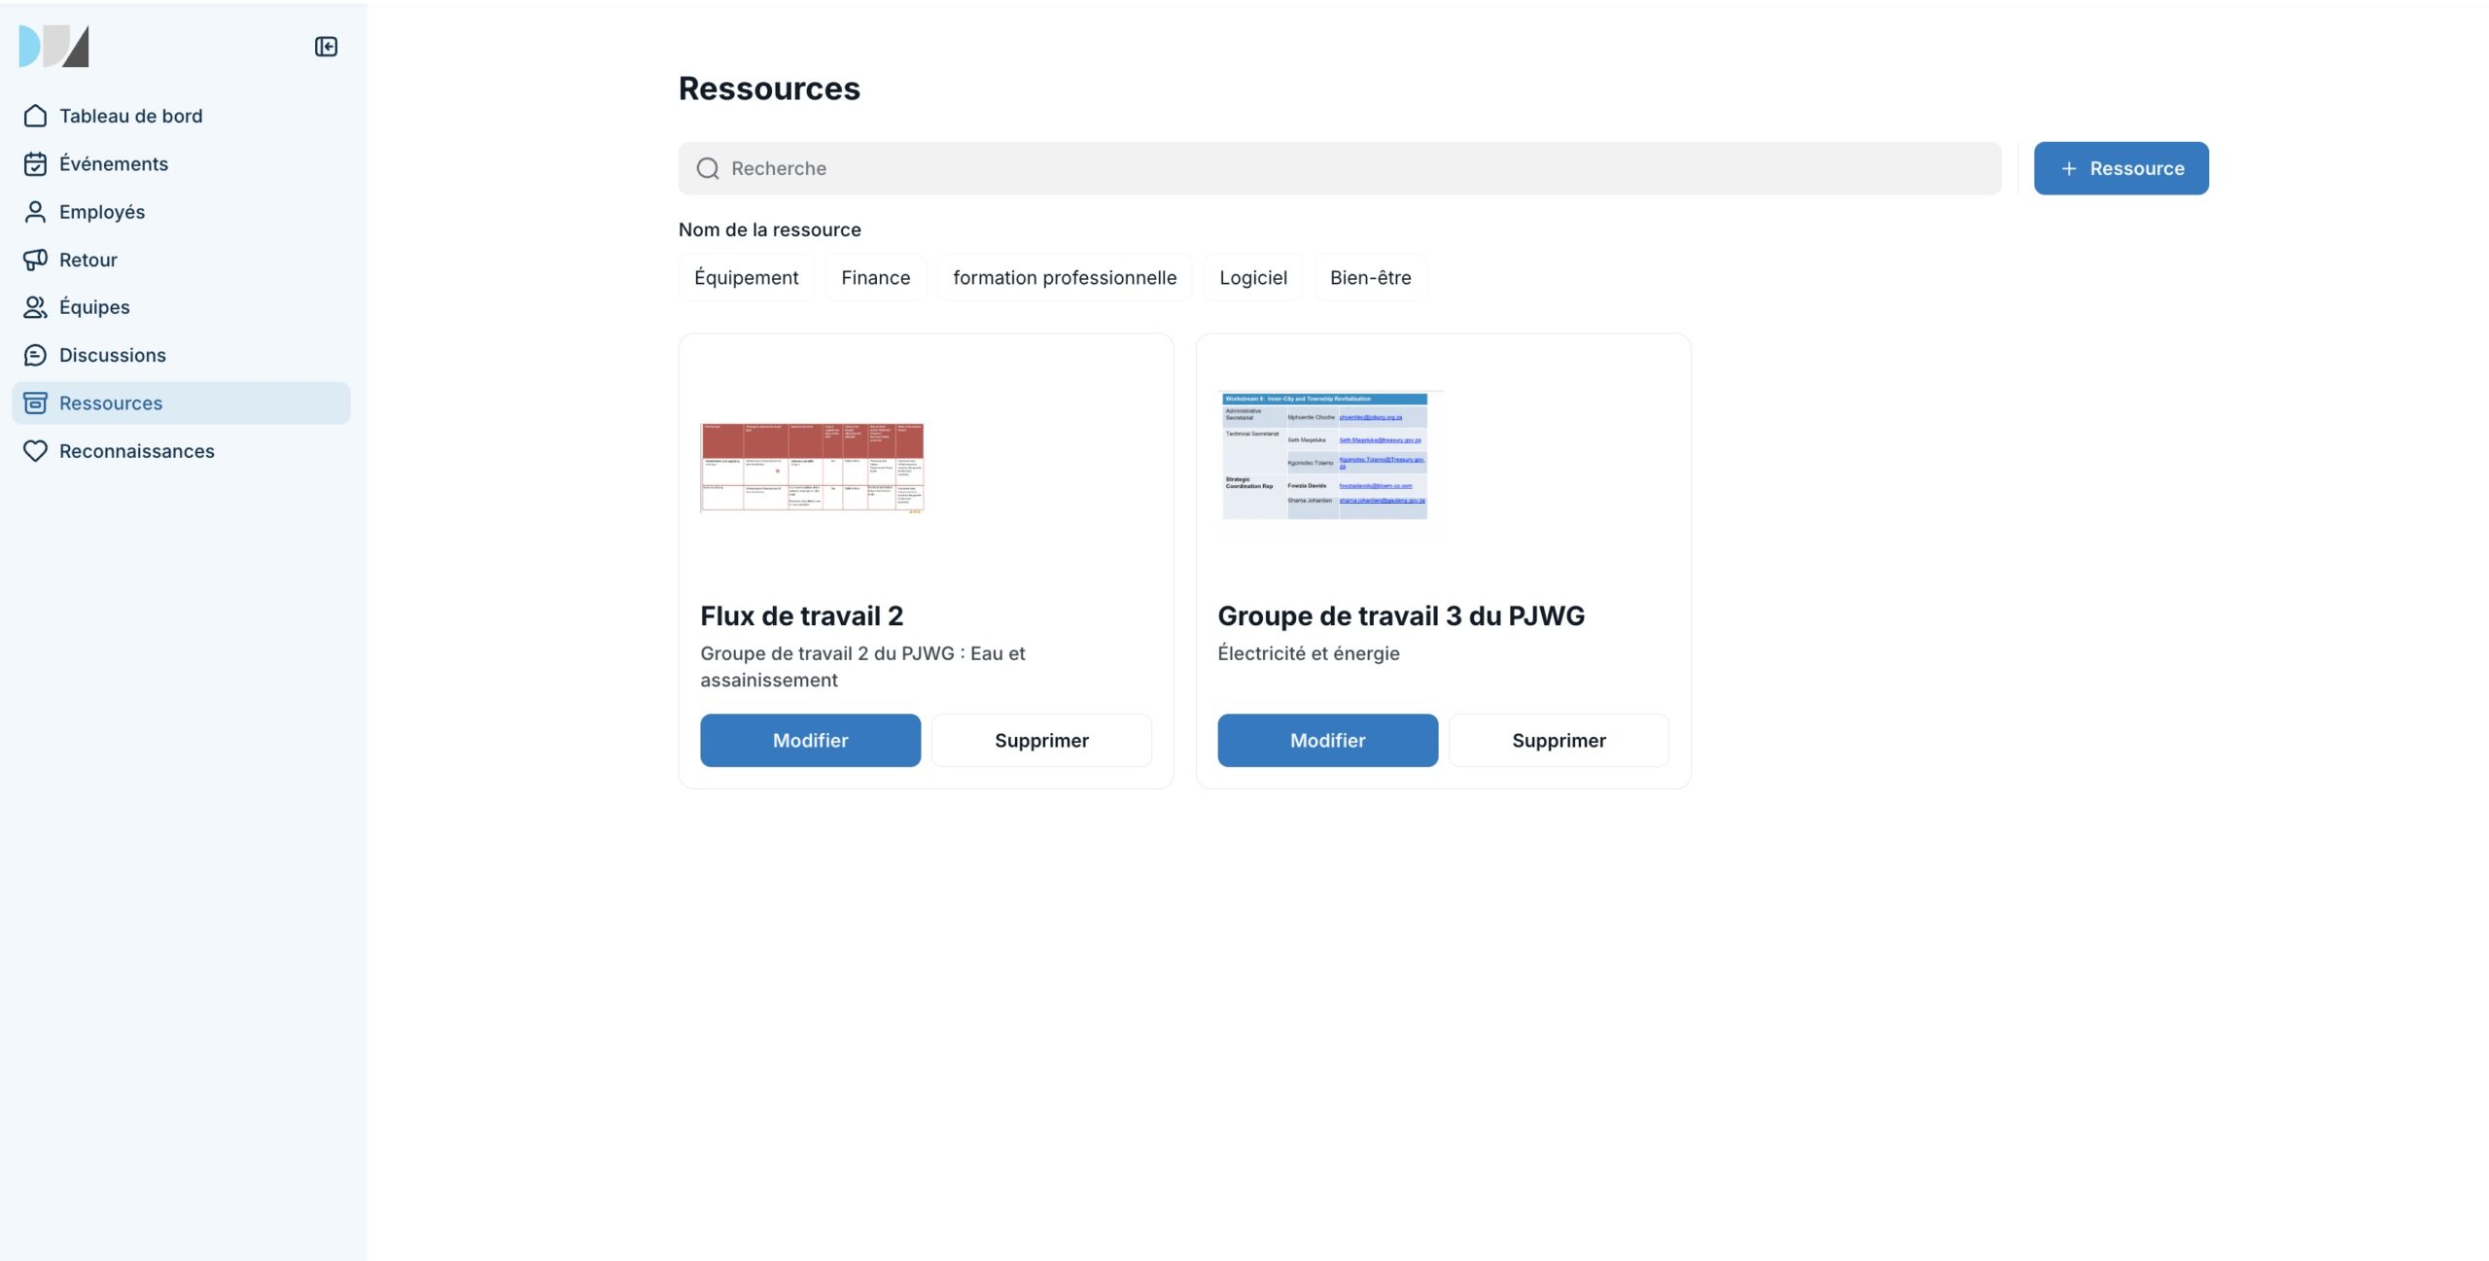Screen dimensions: 2489x1261
Task: Click Supprimer on Groupe de travail 3
Action: 1559,741
